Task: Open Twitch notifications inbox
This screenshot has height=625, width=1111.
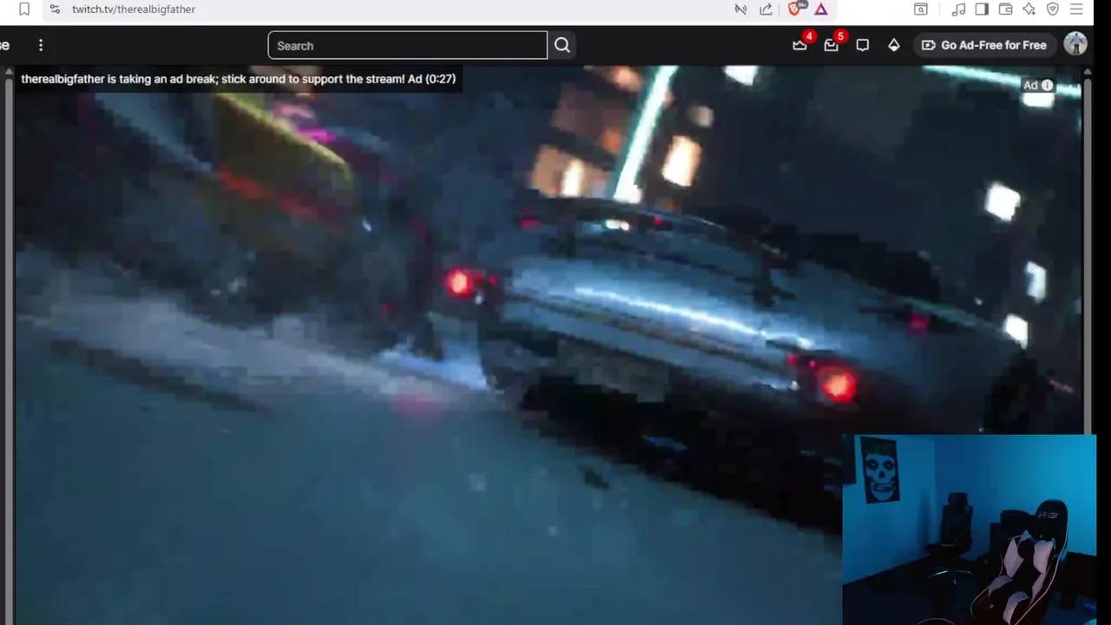Action: click(x=832, y=45)
